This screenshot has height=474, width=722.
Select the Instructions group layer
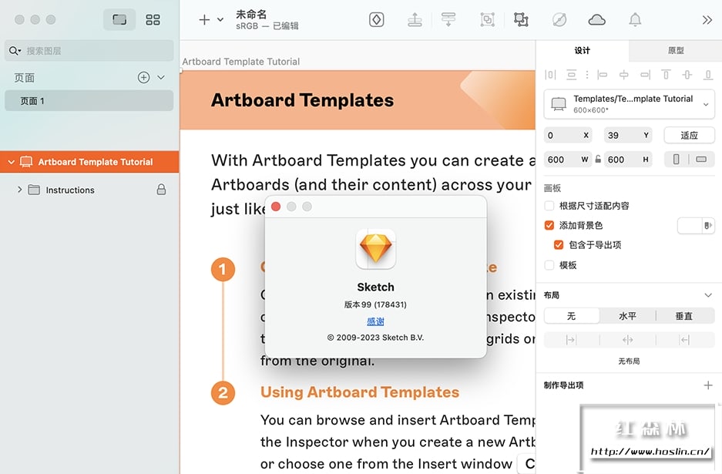tap(70, 190)
